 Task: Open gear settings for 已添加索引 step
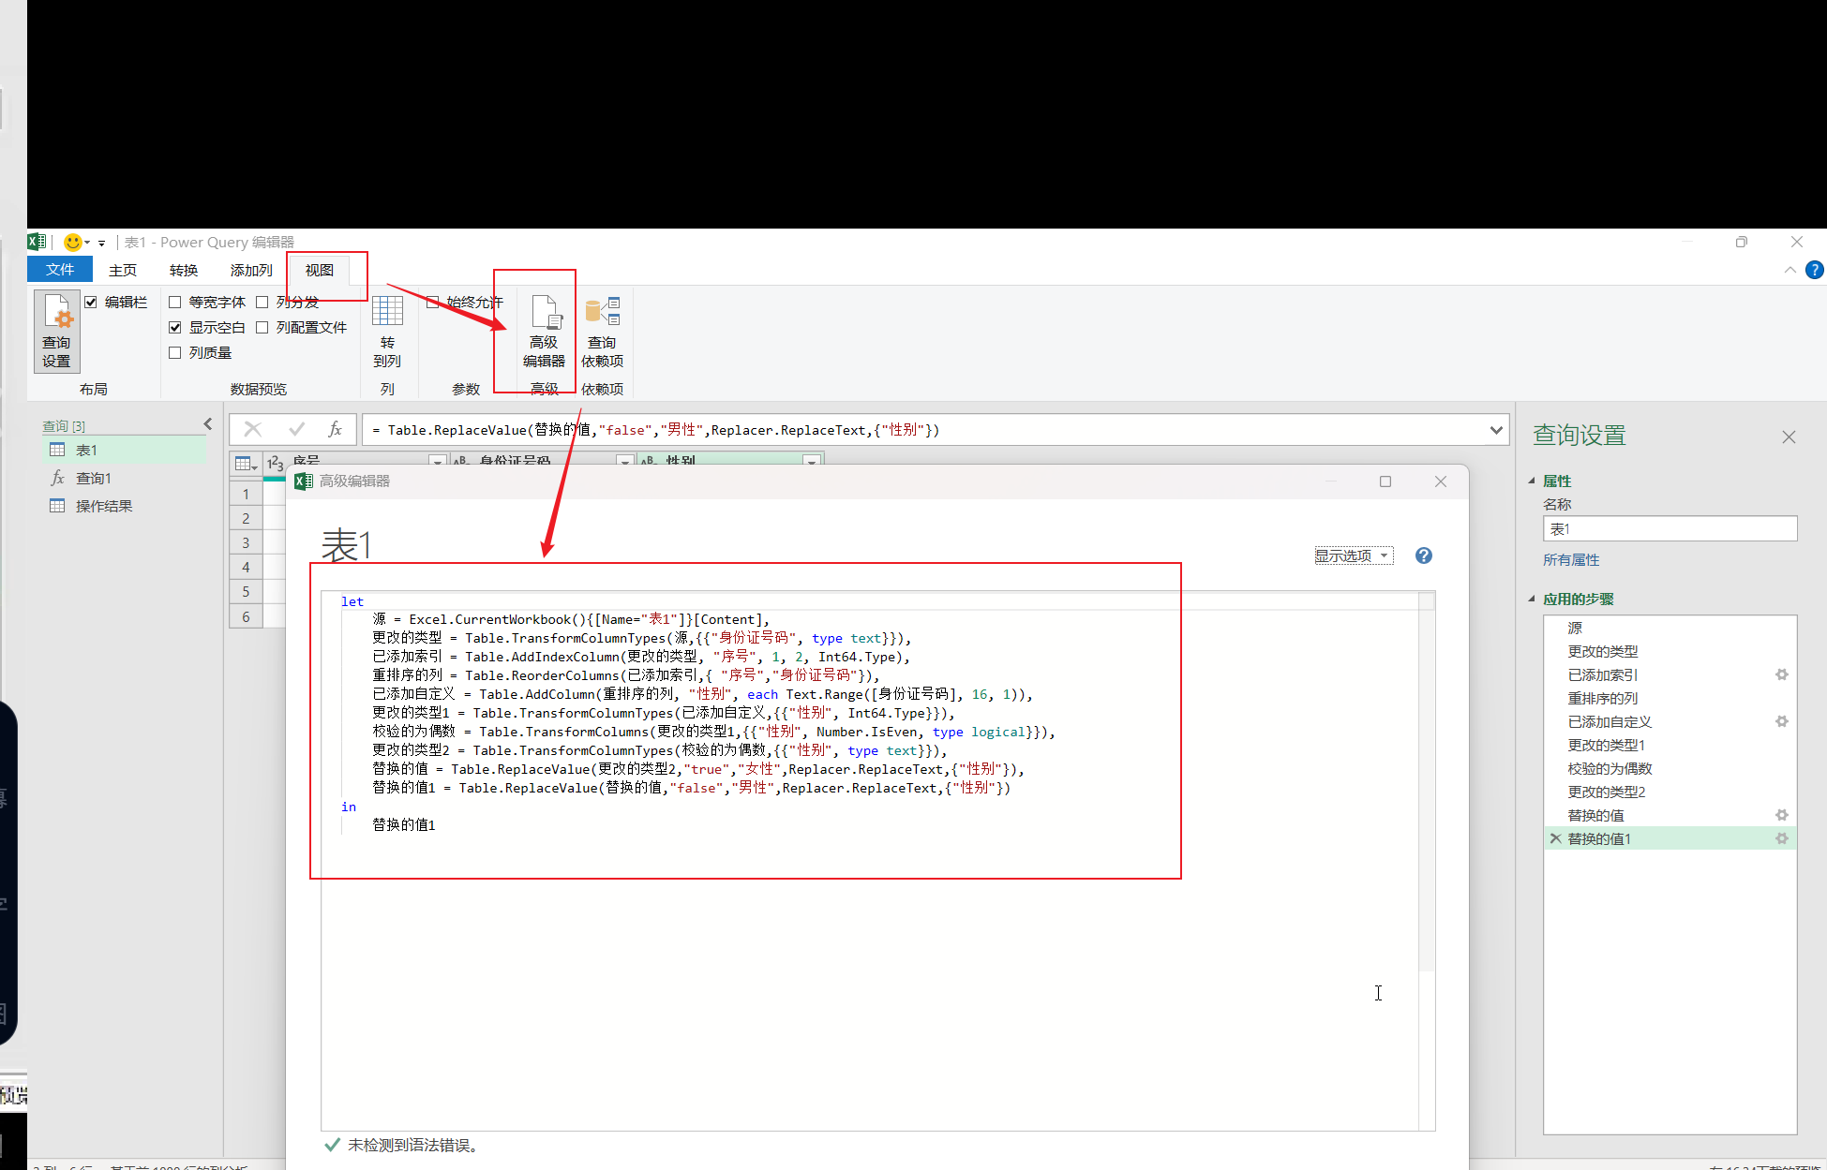coord(1782,674)
